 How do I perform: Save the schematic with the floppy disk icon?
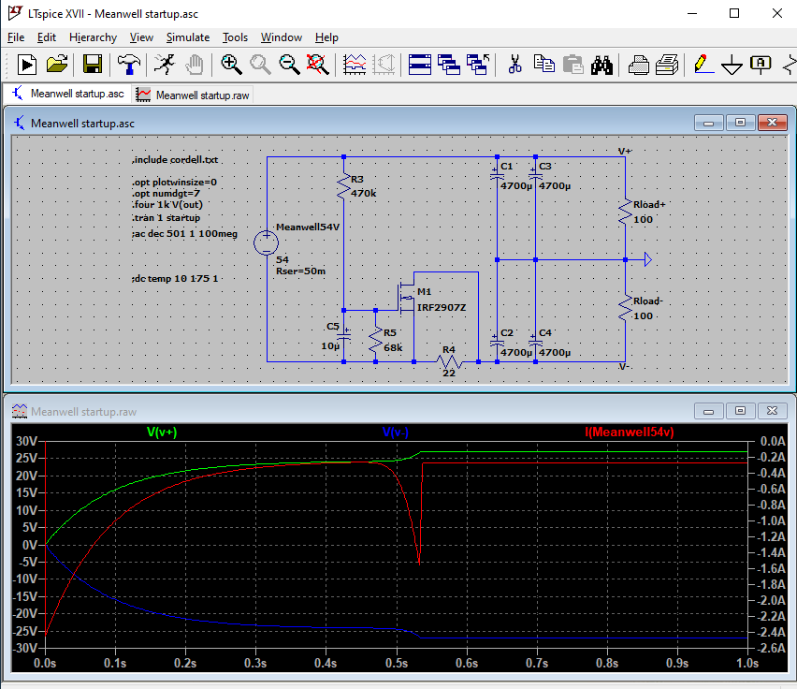tap(93, 65)
